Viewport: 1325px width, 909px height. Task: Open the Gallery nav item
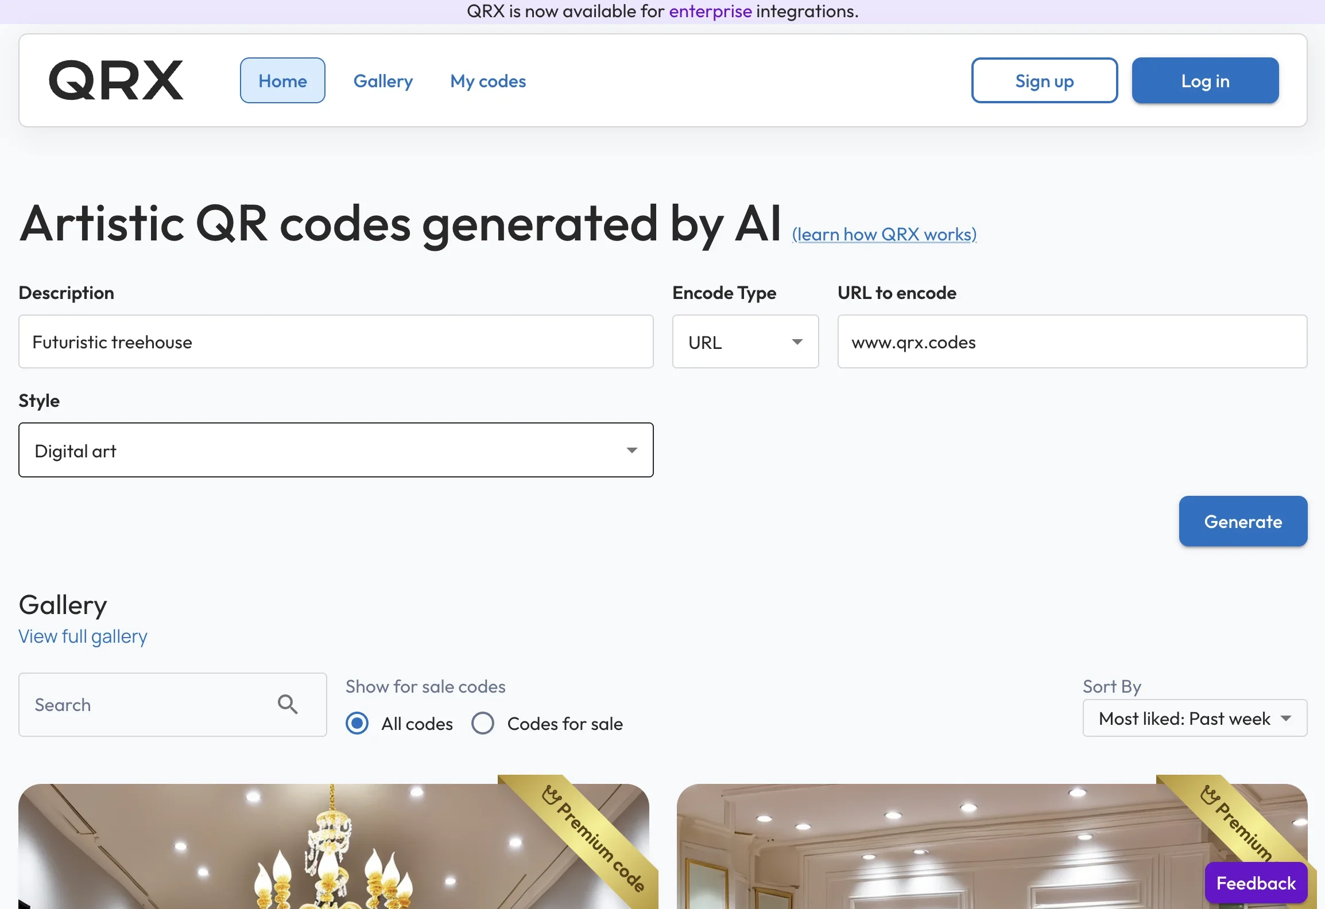coord(383,81)
